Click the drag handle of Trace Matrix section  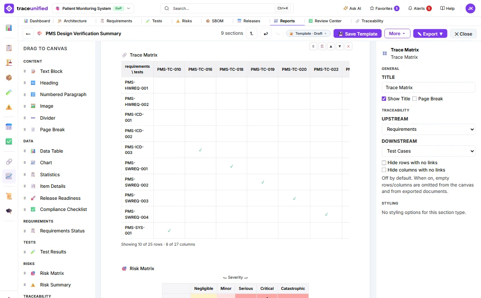[x=313, y=47]
